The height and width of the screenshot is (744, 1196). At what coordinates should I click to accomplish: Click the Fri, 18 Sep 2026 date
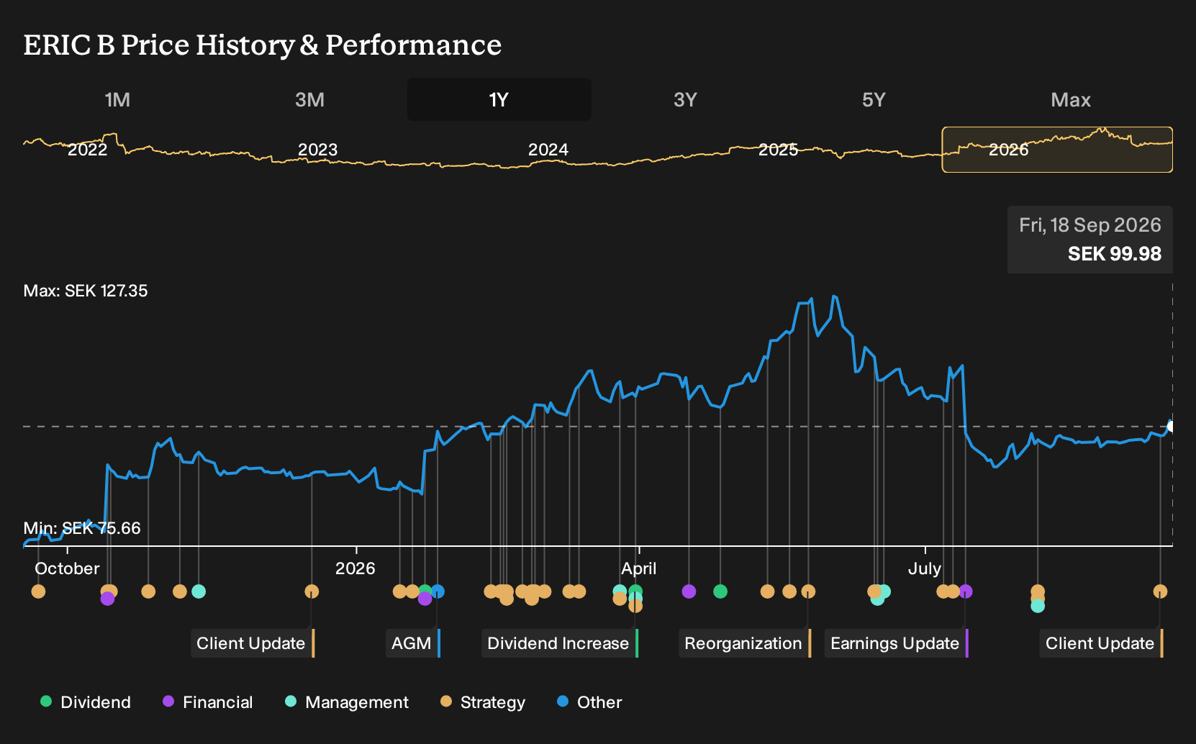(1089, 225)
